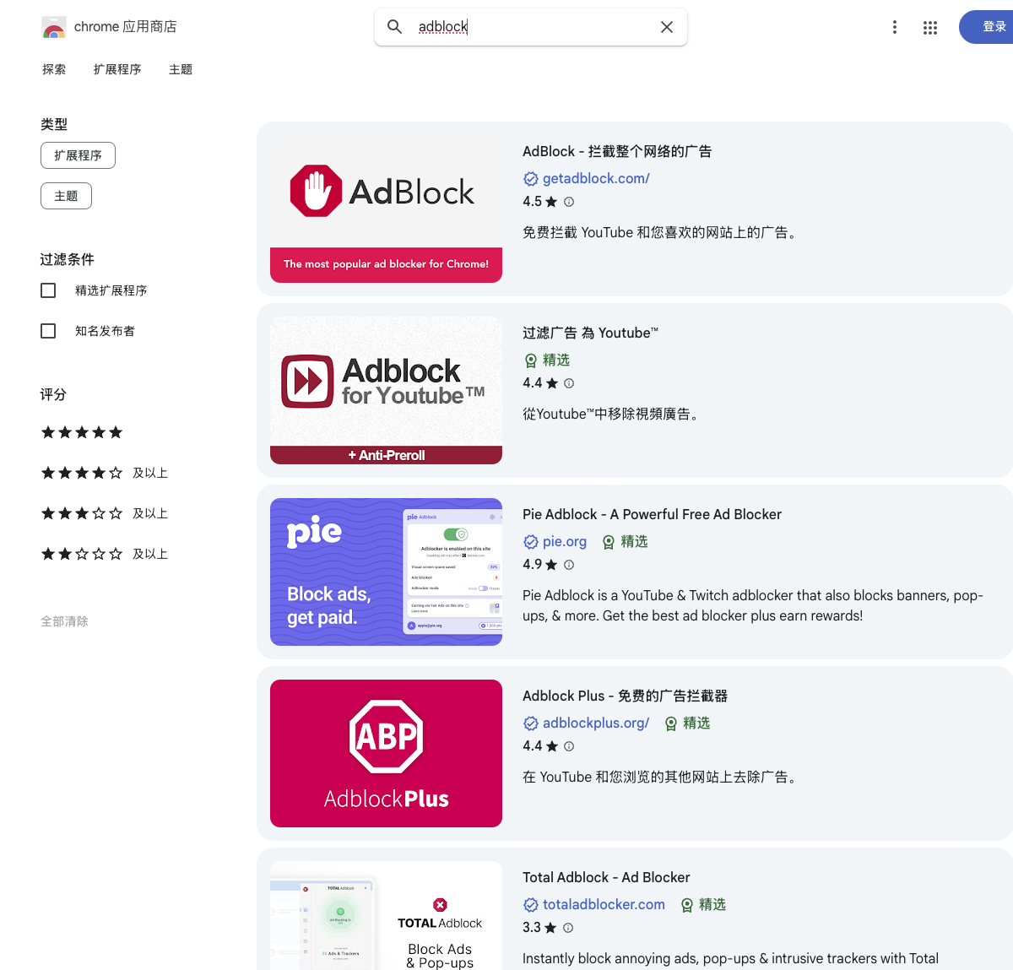Open the three-dot overflow menu
This screenshot has width=1013, height=970.
tap(894, 27)
